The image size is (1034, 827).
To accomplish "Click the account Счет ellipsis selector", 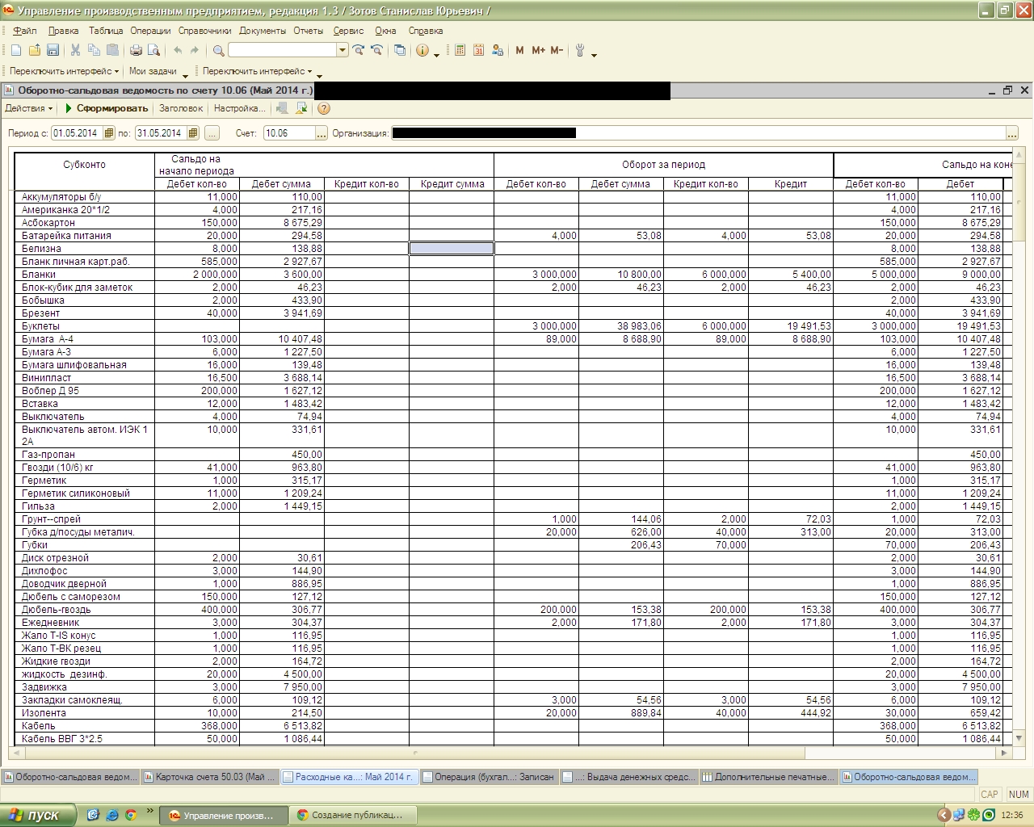I will tap(322, 133).
